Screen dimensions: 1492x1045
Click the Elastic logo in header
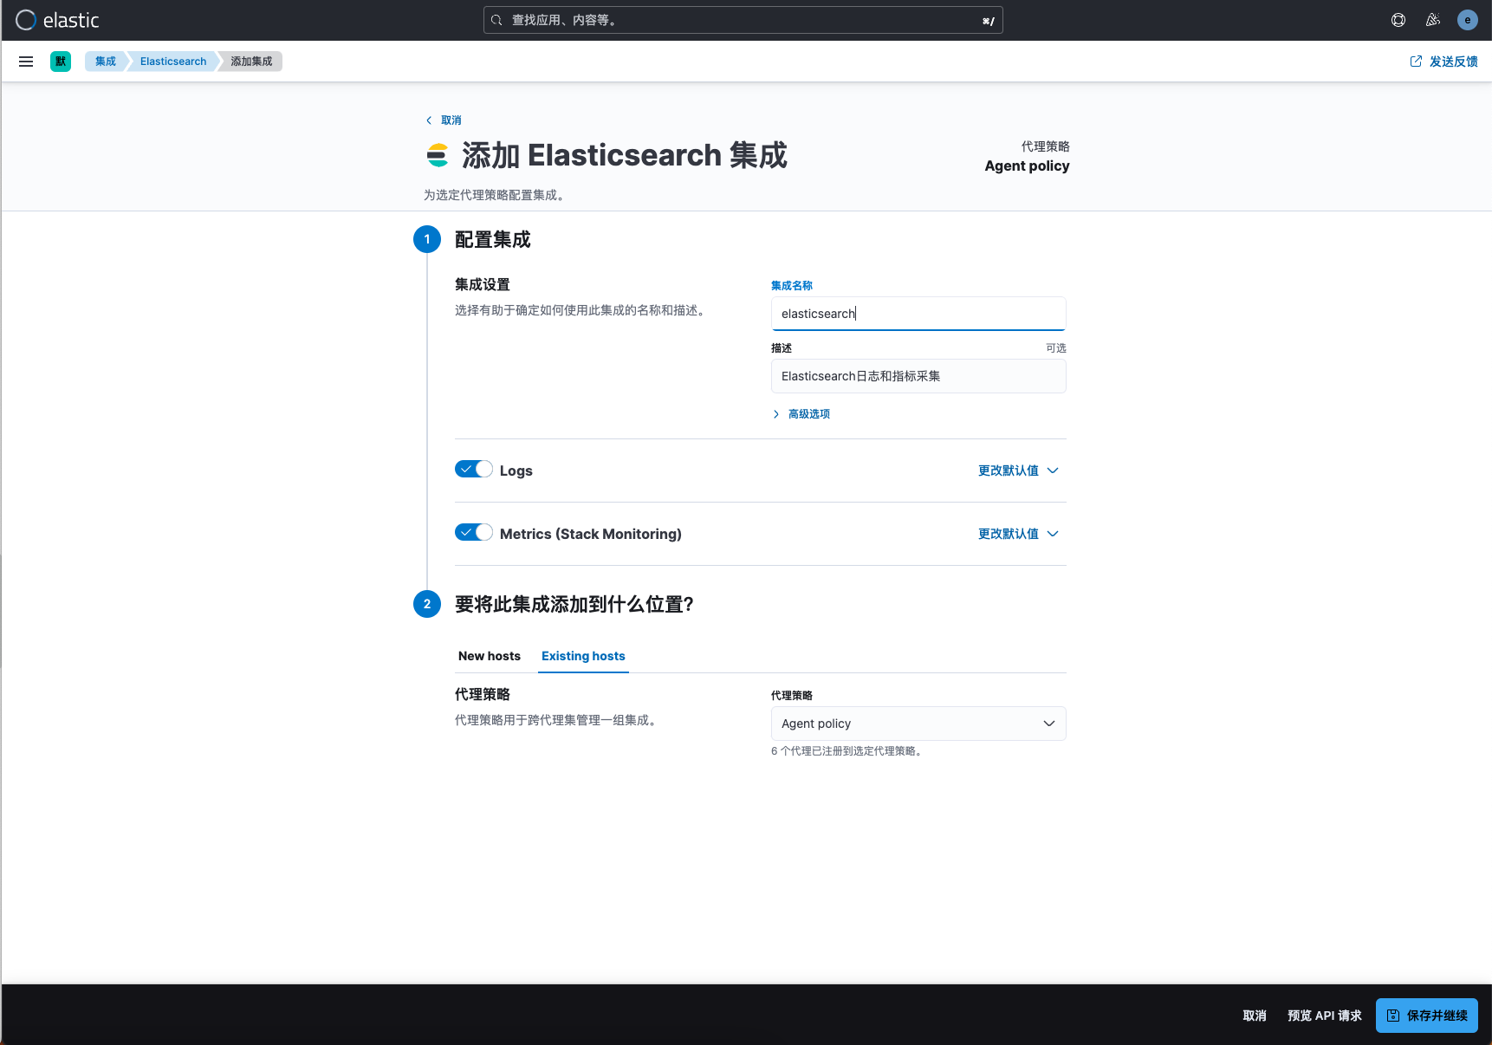pos(57,20)
